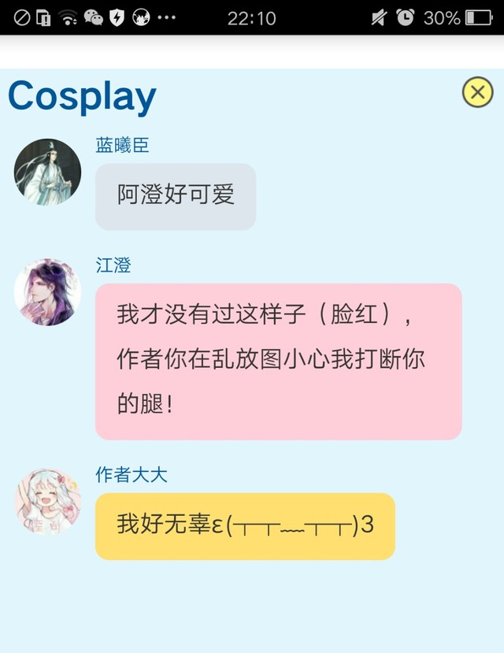Screen dimensions: 504x653
Task: Tap the globe browser notification icon
Action: click(x=141, y=18)
